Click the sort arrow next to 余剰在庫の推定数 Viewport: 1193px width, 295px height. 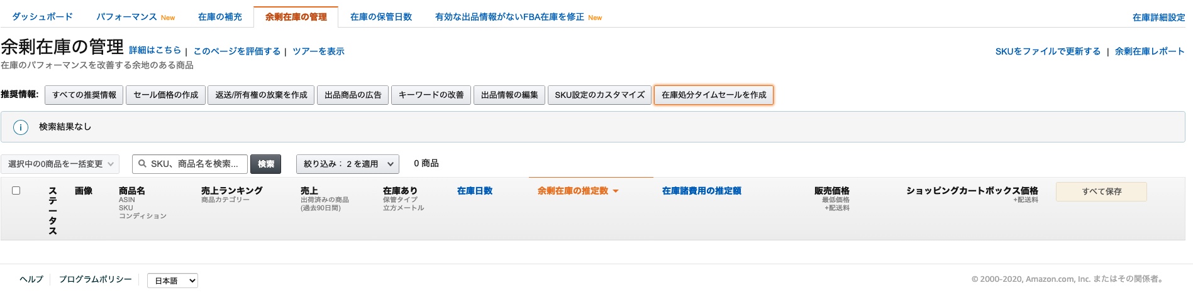point(616,191)
